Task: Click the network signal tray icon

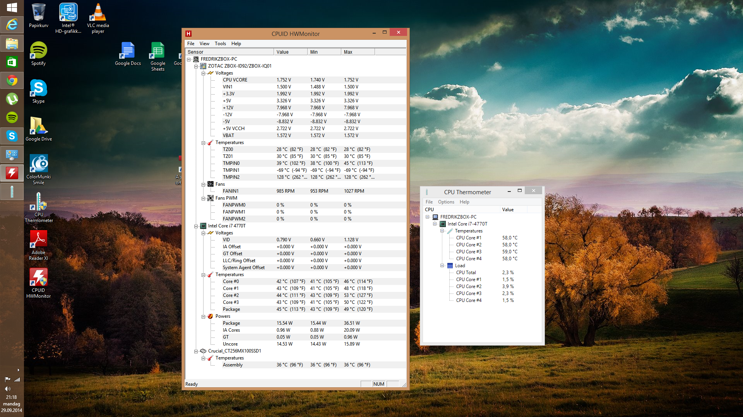Action: tap(17, 380)
